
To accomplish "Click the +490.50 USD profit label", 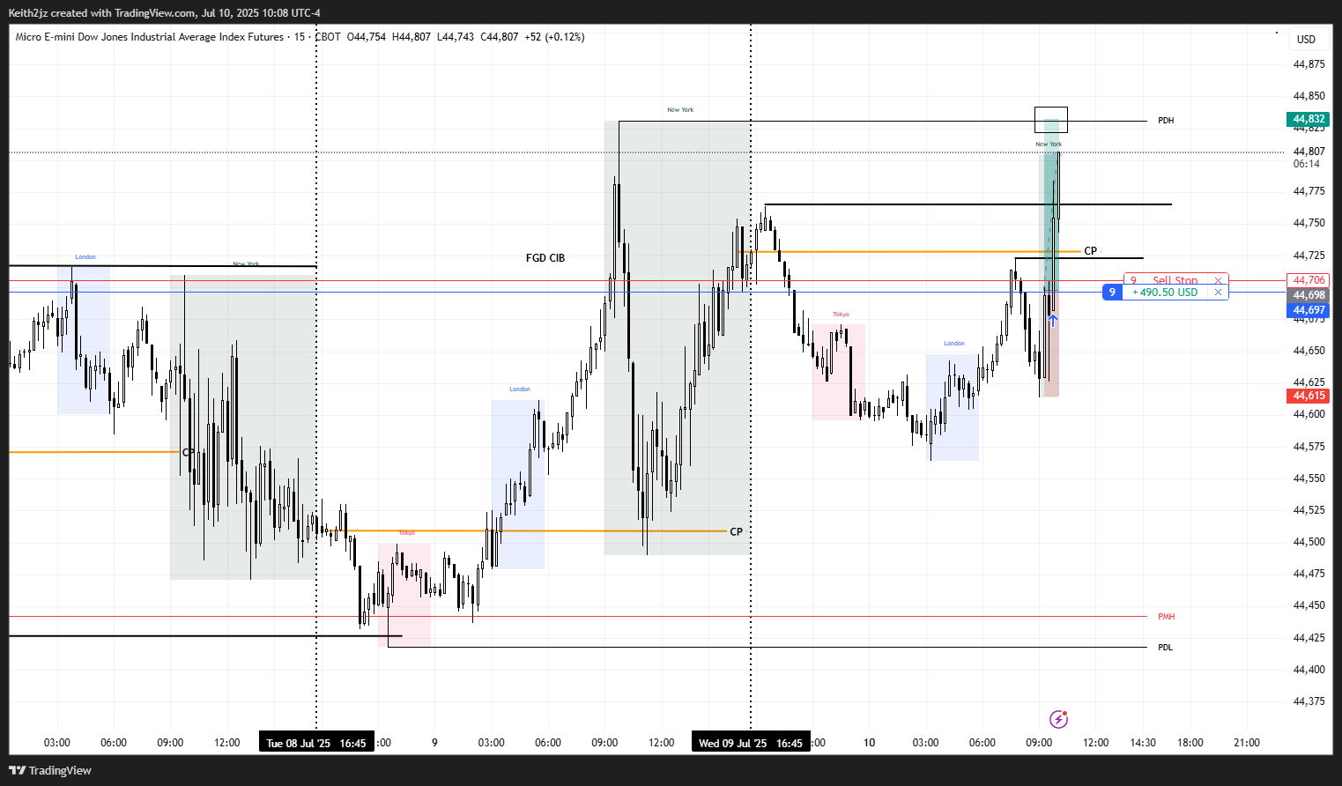I will tap(1166, 293).
